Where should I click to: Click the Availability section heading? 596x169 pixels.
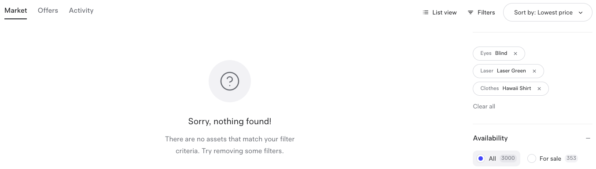[490, 138]
